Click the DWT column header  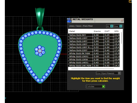click(x=107, y=31)
